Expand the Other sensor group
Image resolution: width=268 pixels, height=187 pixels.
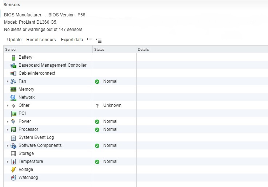point(8,105)
